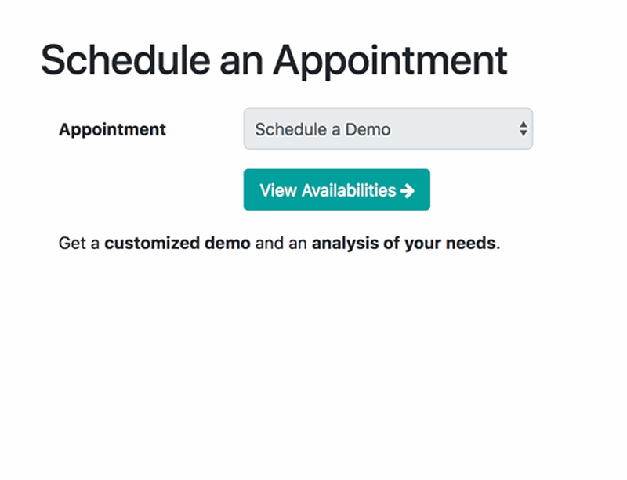Click the Schedule an Appointment heading

[274, 60]
